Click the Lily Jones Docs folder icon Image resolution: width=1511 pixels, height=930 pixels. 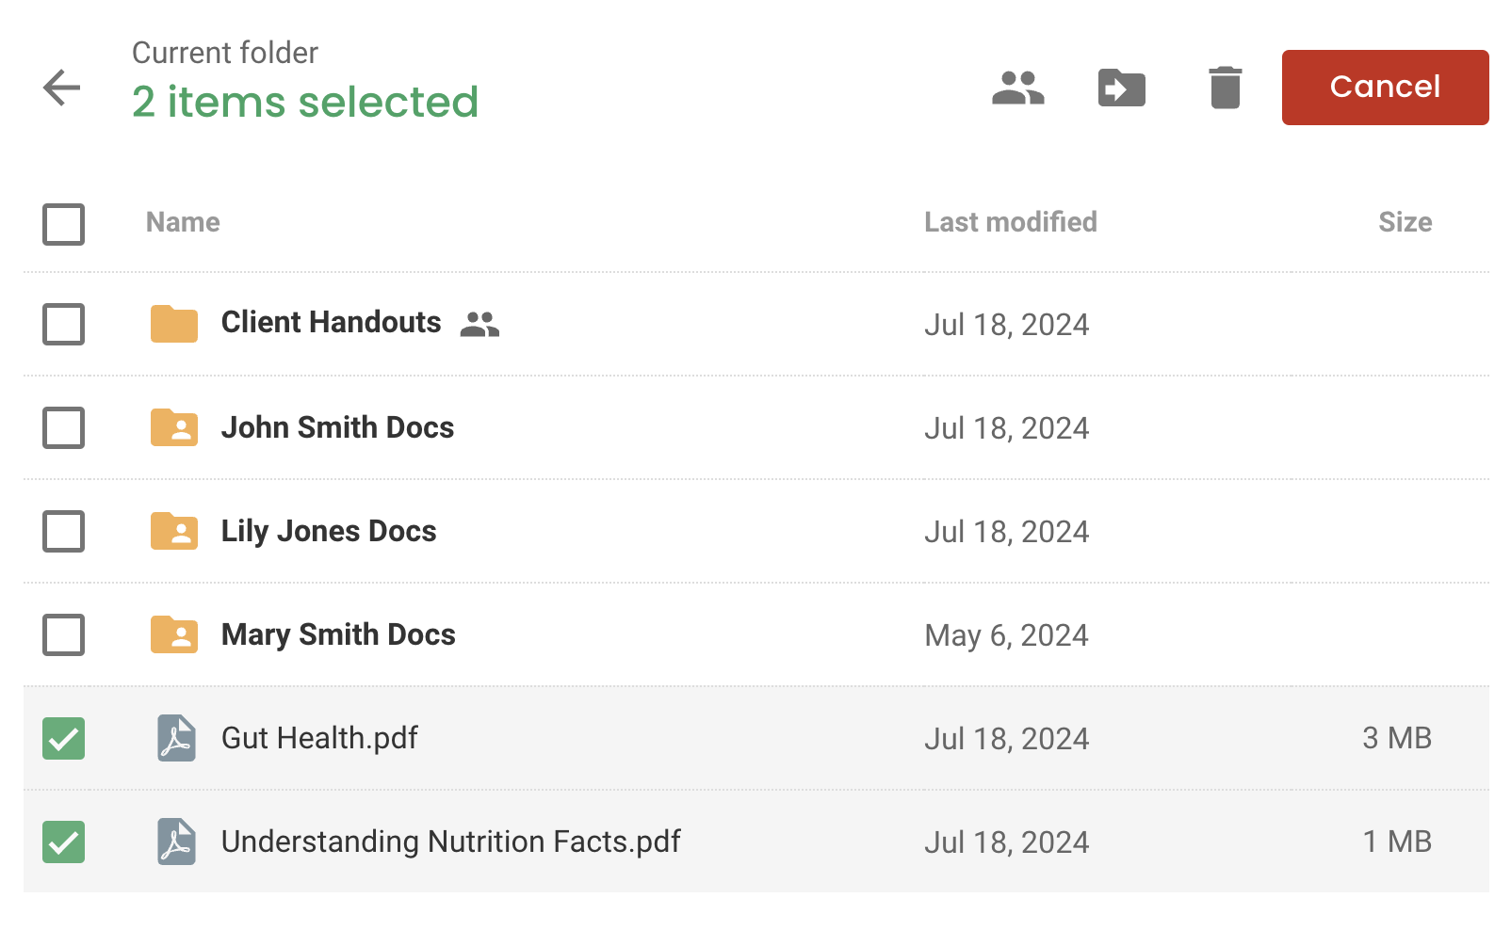[x=174, y=531]
